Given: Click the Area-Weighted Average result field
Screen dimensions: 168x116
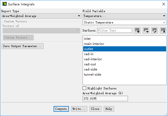Looking at the screenshot, I should pyautogui.click(x=105, y=99).
